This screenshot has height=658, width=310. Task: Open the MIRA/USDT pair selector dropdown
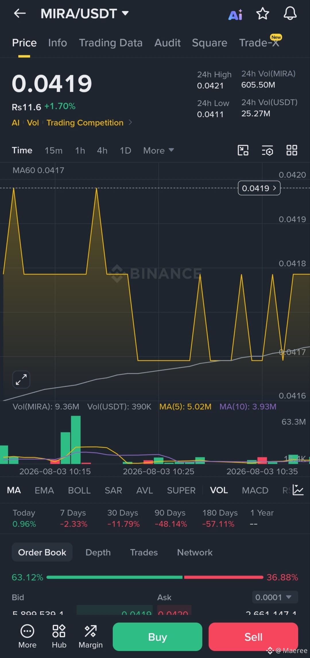(x=84, y=13)
